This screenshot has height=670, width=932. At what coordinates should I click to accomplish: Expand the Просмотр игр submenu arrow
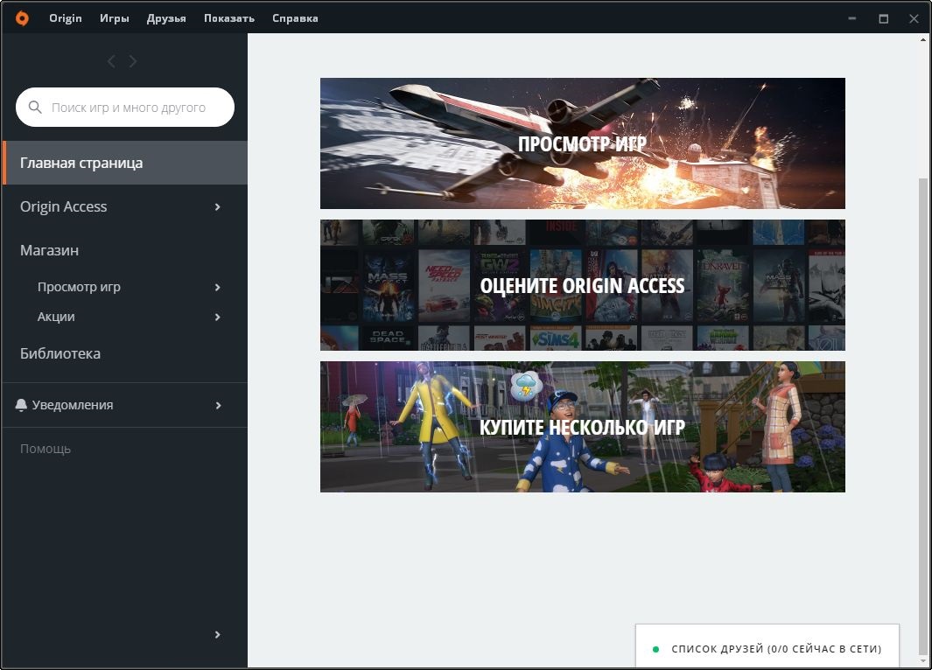(218, 288)
